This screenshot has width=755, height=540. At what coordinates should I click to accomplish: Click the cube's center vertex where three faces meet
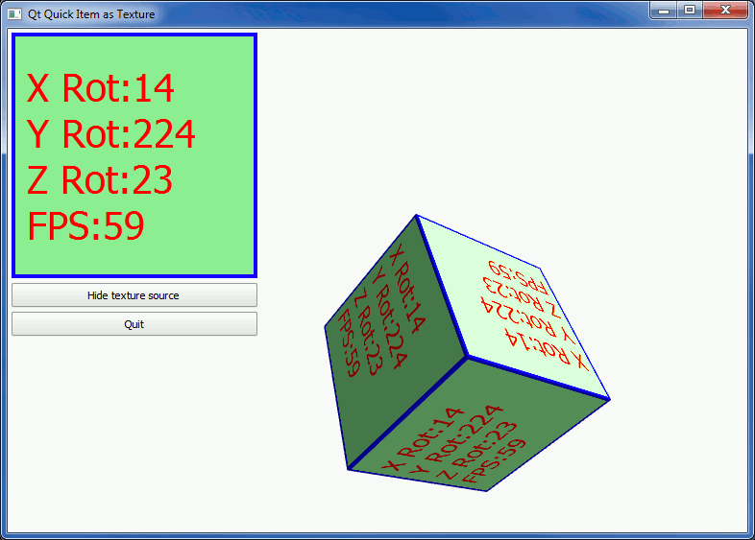pos(468,357)
